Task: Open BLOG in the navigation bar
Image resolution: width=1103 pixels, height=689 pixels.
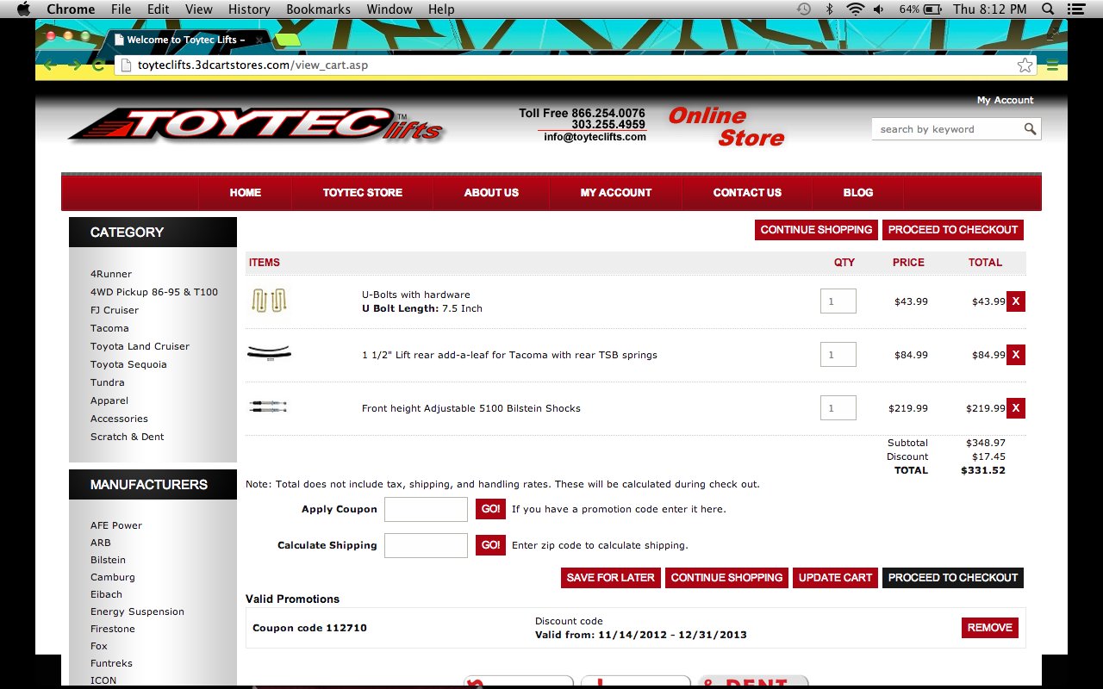Action: pos(858,193)
